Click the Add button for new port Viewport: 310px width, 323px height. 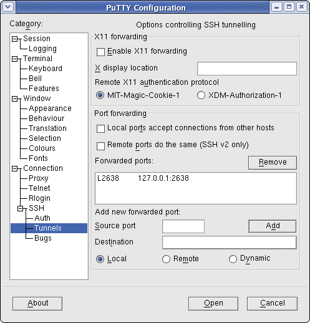click(x=273, y=226)
